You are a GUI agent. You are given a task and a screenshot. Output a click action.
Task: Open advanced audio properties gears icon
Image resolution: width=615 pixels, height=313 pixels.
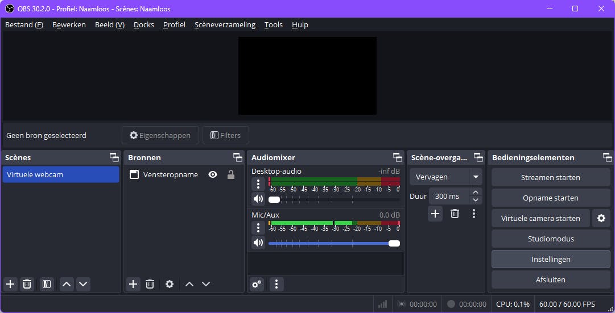point(257,284)
